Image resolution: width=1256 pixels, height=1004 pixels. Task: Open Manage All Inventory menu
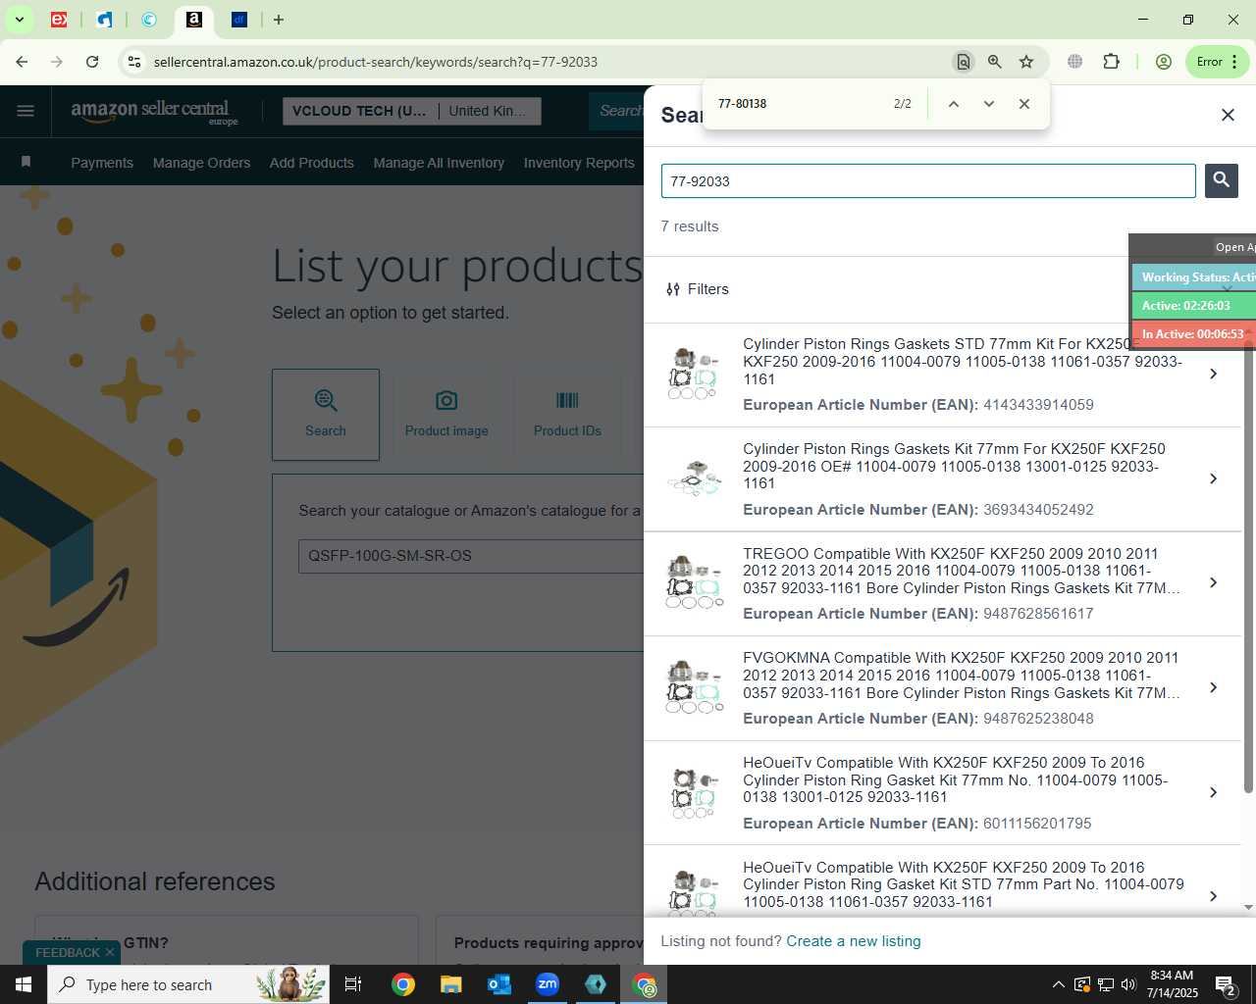point(439,163)
